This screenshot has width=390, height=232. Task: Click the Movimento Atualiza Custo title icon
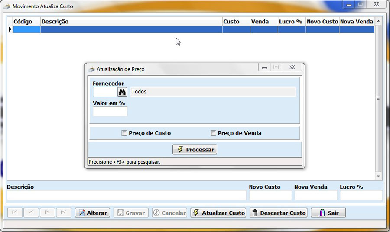coord(7,6)
